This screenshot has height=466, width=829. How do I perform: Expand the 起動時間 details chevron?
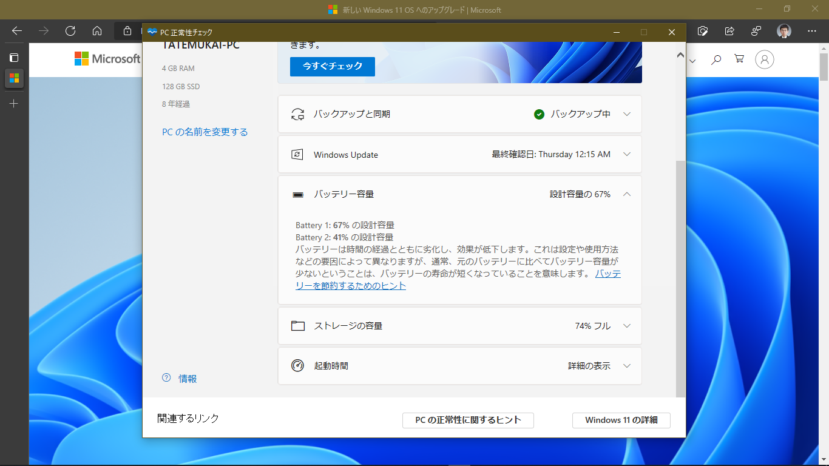click(627, 366)
